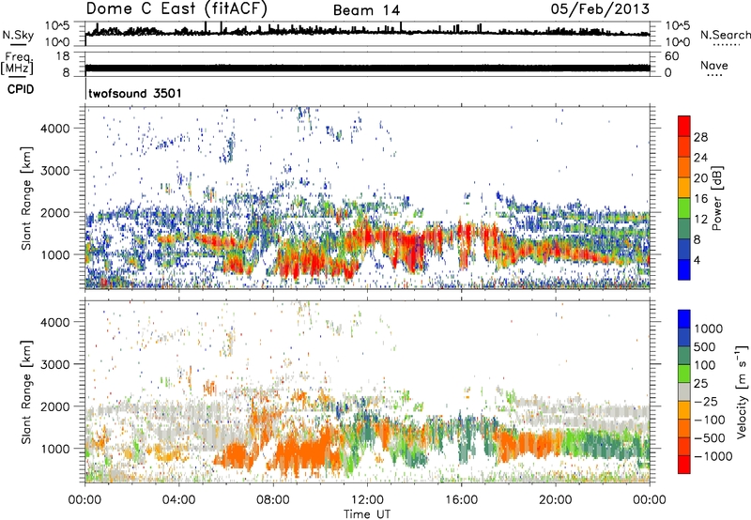Click the '3000' tick on the power panel
The height and width of the screenshot is (520, 751).
coord(55,171)
